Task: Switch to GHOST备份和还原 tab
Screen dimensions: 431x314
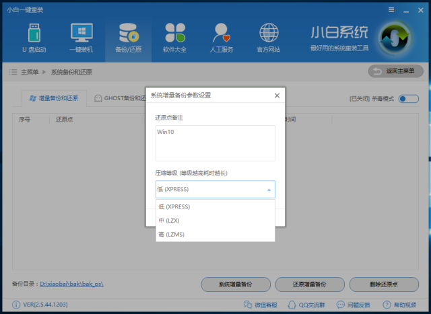Action: click(x=120, y=98)
